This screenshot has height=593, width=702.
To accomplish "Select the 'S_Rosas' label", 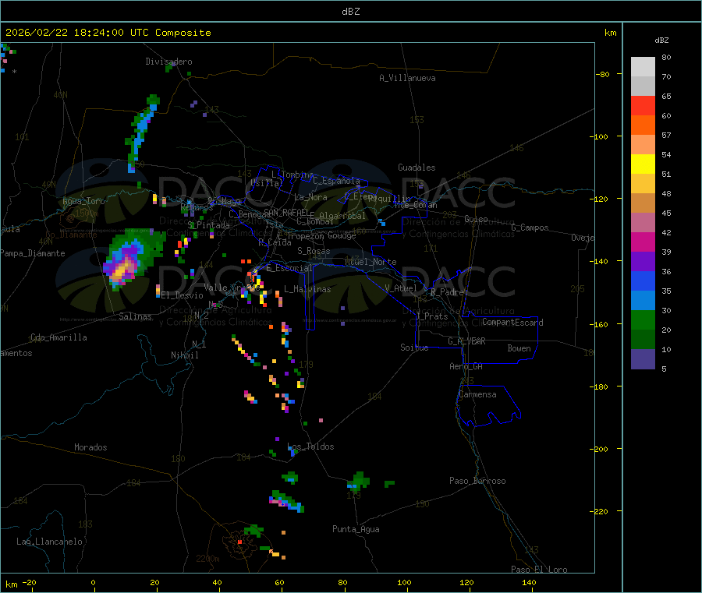I will coord(314,251).
